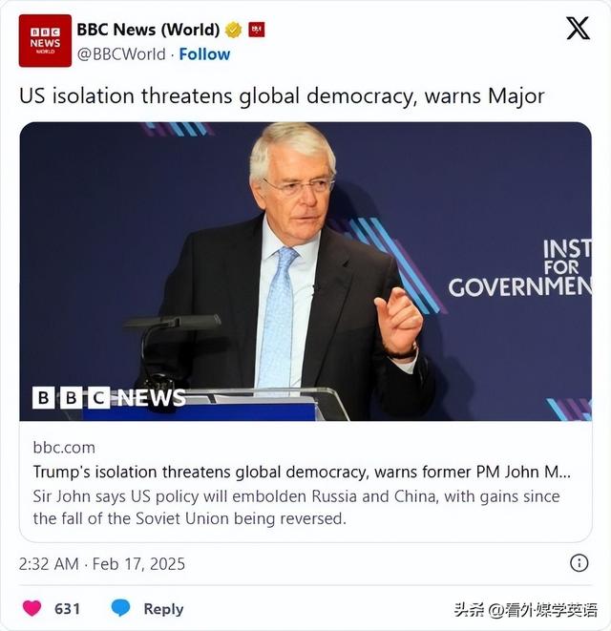Open the bbc.com domain link
This screenshot has height=631, width=611.
point(64,448)
